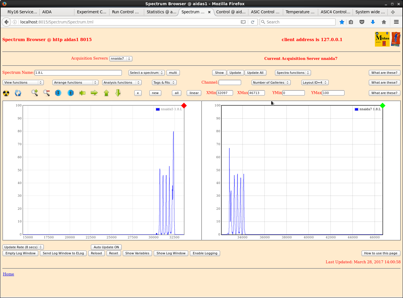Viewport: 403px width, 298px height.
Task: Click the blue nnaida7 1.8.L legend swatch
Action: click(356, 109)
